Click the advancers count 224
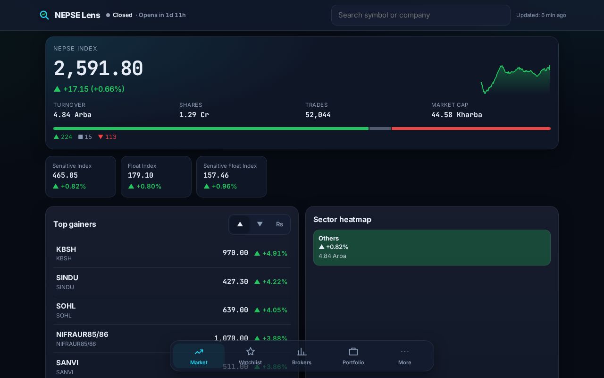The image size is (604, 378). pos(63,137)
